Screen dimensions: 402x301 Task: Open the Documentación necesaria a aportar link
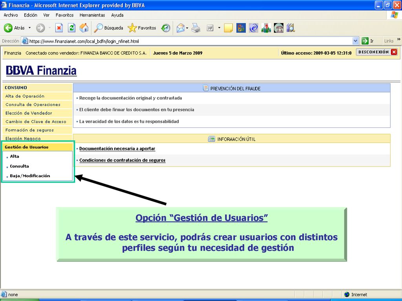(x=117, y=149)
